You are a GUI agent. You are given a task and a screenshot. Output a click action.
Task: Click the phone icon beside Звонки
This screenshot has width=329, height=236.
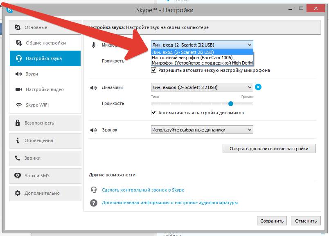tap(18, 158)
